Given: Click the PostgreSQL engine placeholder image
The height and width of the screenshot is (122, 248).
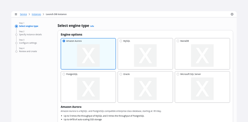Looking at the screenshot, I should click(88, 89).
